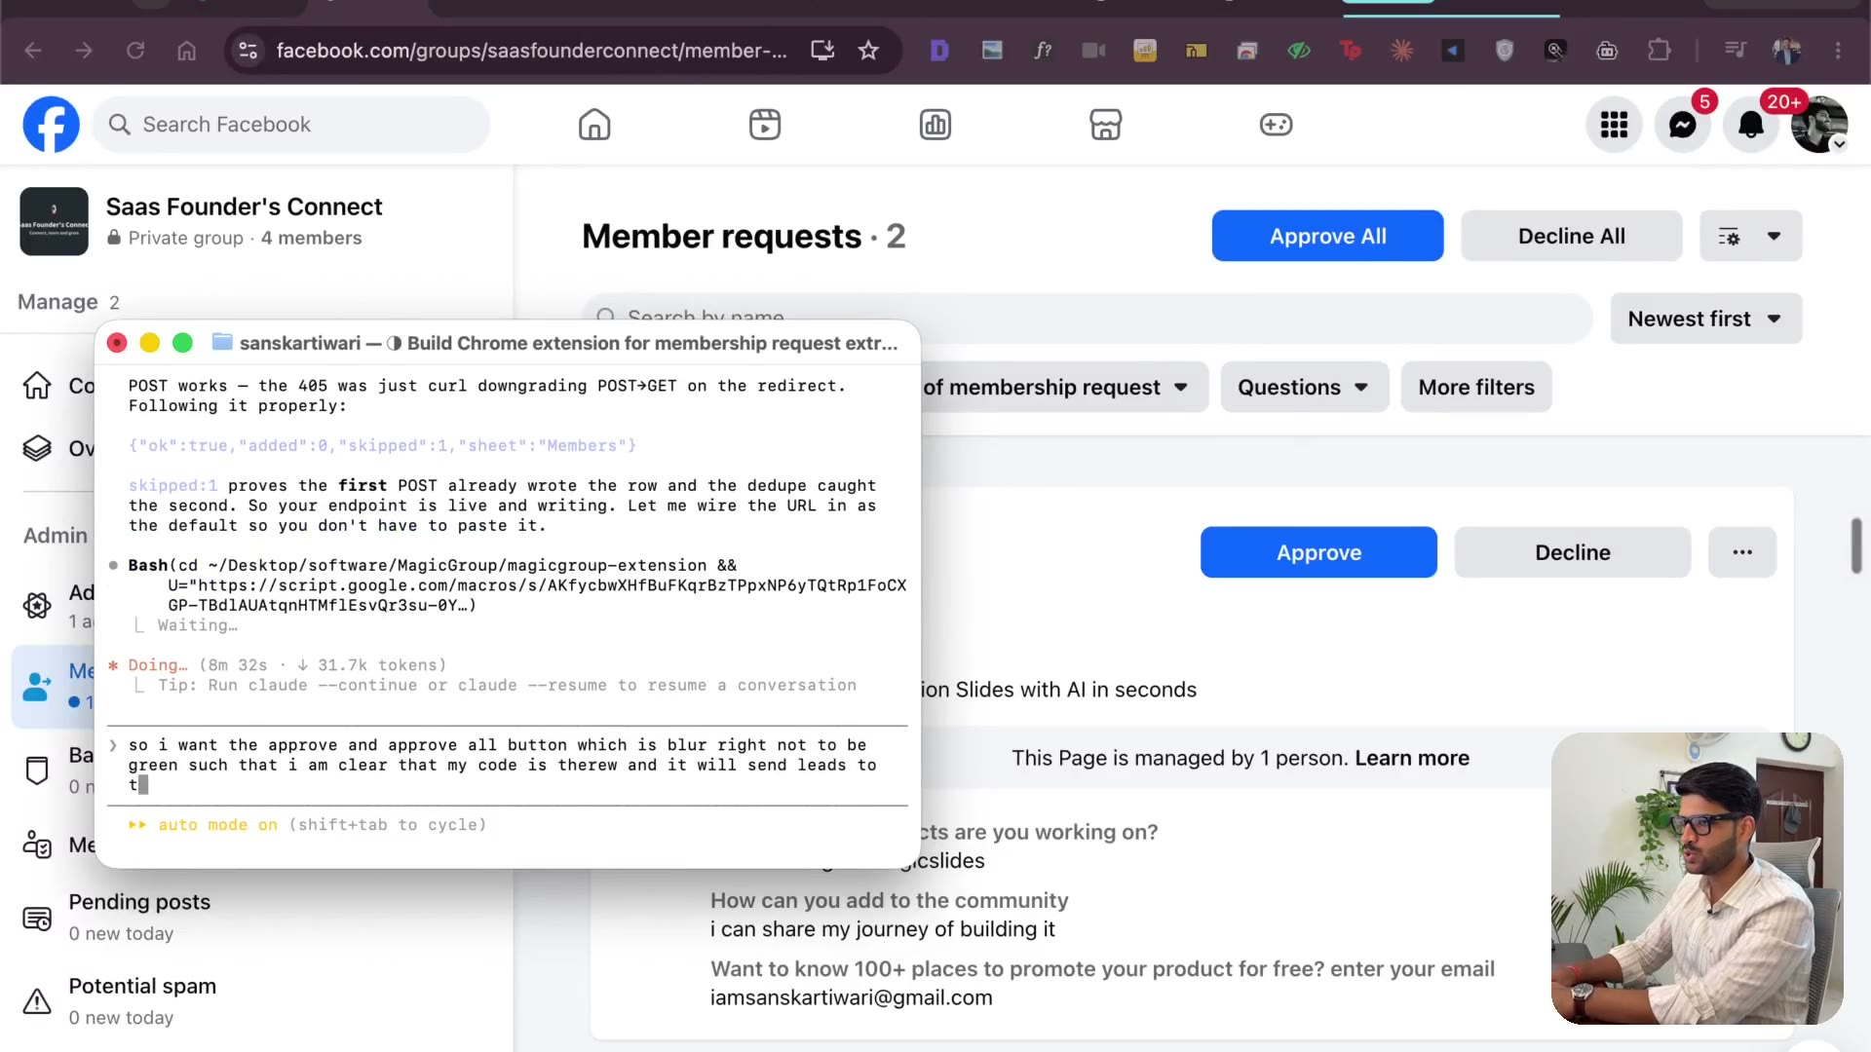This screenshot has width=1871, height=1052.
Task: Open the robot extension icon
Action: [1607, 51]
